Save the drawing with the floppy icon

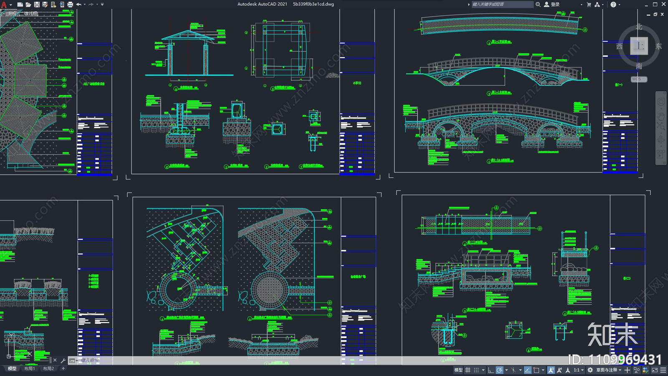[37, 5]
